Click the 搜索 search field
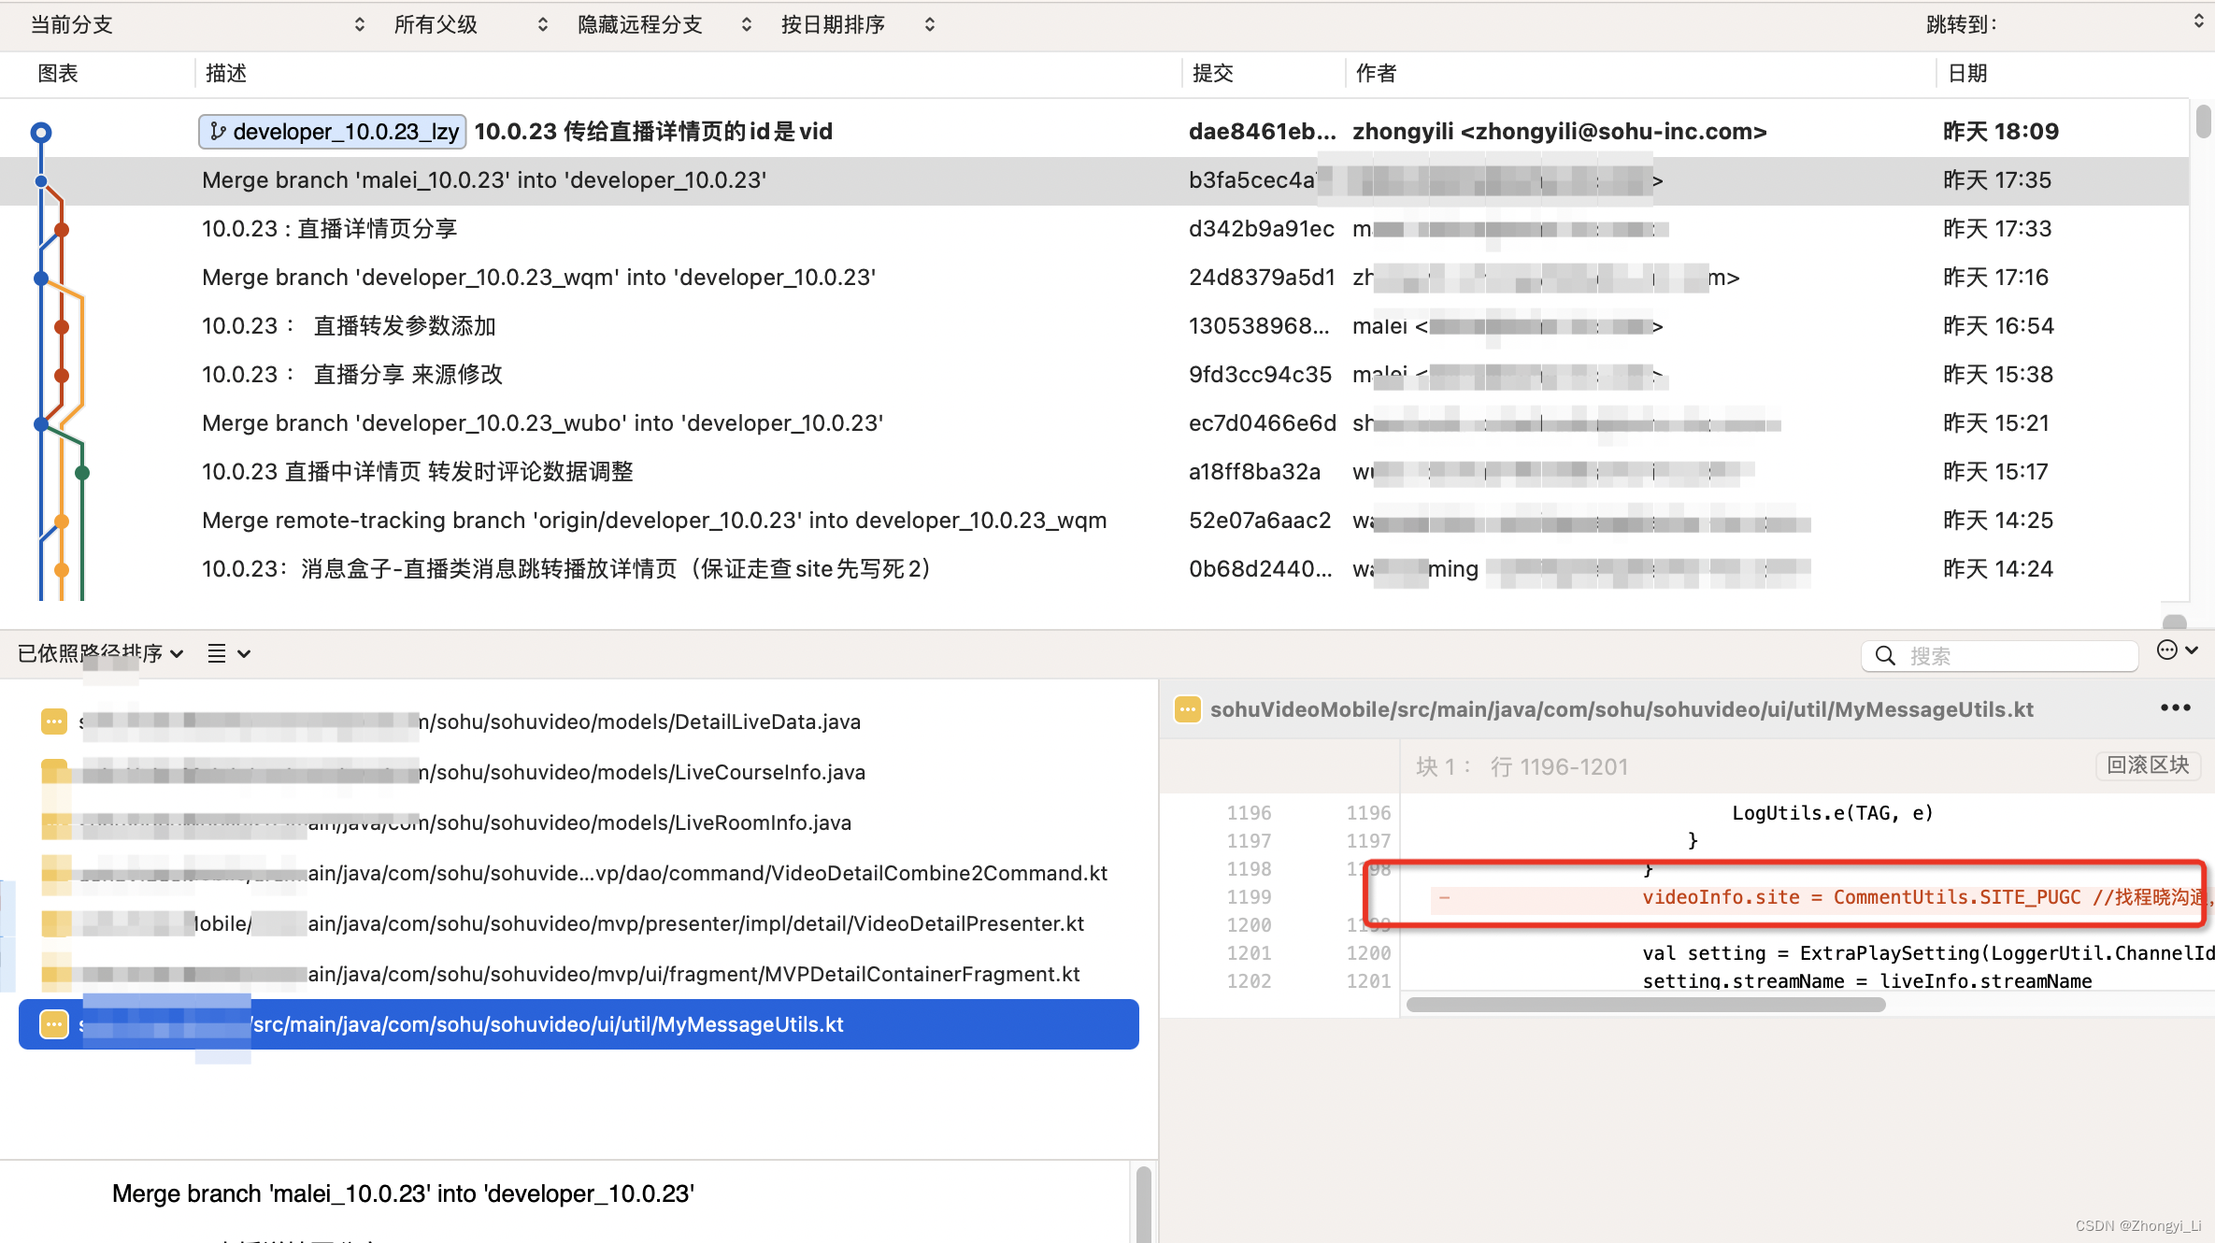This screenshot has height=1243, width=2215. pyautogui.click(x=2000, y=656)
